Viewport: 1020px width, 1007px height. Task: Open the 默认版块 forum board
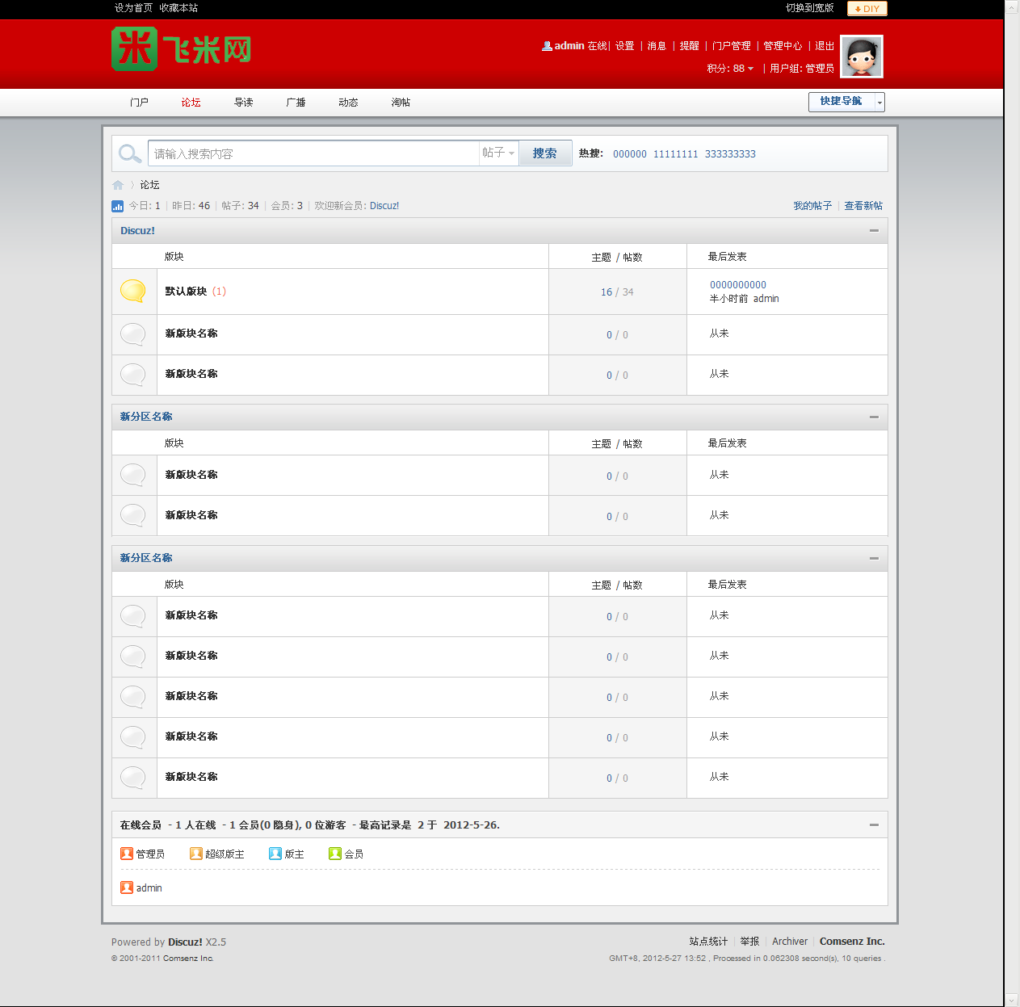(x=187, y=292)
